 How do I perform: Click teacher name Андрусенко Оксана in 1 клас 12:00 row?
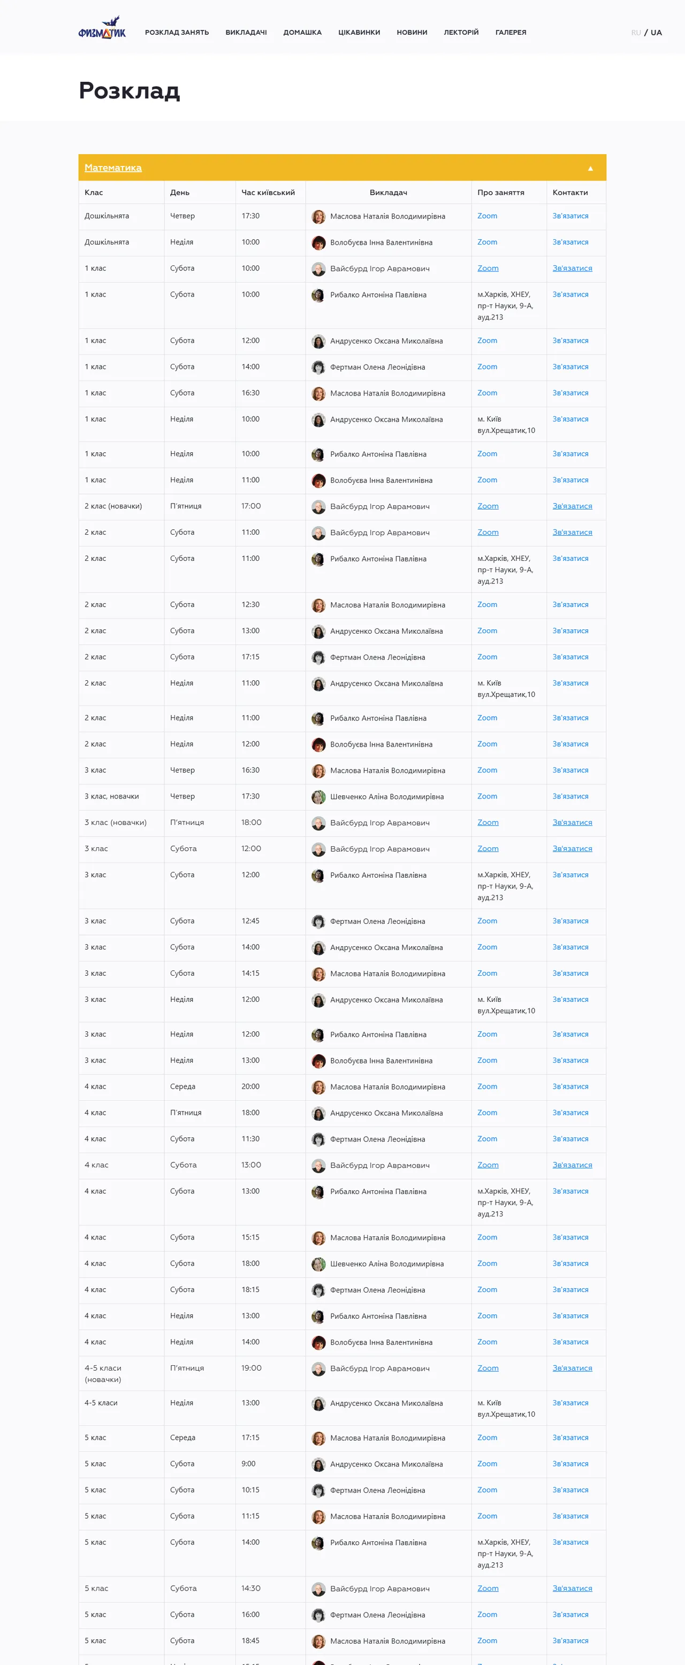pyautogui.click(x=386, y=341)
